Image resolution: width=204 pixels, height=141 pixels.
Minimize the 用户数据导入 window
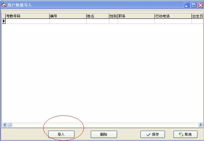(187, 5)
